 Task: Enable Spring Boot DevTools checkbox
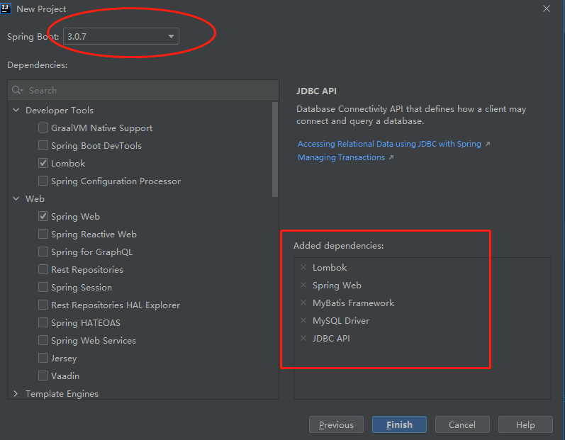43,146
